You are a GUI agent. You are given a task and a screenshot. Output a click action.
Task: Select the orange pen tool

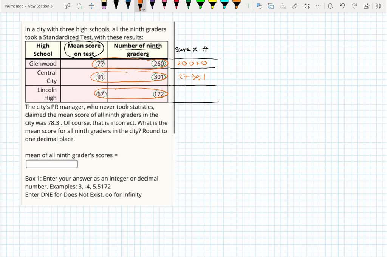coord(140,6)
